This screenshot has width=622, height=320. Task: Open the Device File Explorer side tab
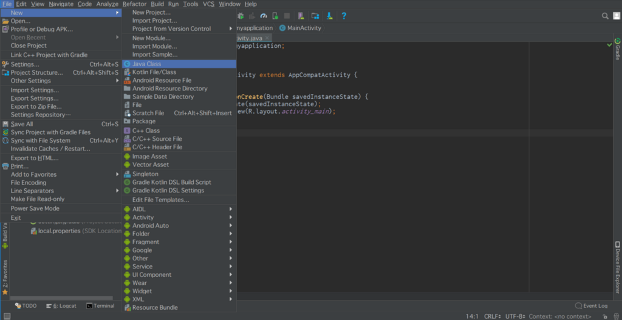point(618,267)
